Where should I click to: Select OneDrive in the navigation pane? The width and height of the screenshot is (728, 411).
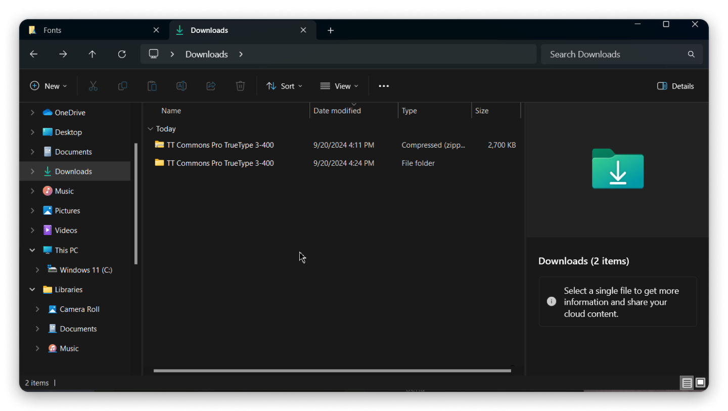tap(70, 112)
